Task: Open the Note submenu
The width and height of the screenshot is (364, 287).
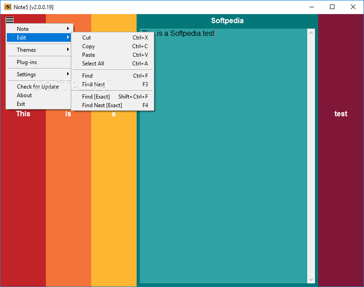Action: pyautogui.click(x=39, y=29)
